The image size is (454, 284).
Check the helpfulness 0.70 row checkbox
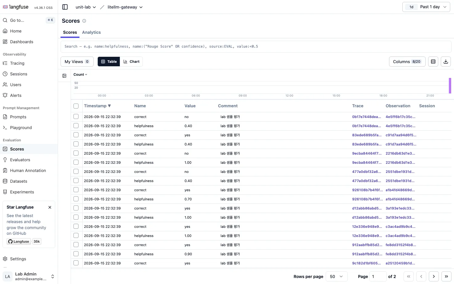(x=76, y=199)
